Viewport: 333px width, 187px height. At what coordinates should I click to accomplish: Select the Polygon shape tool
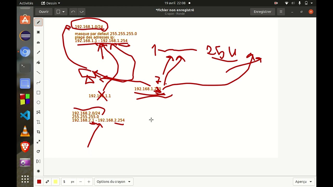[x=38, y=112]
